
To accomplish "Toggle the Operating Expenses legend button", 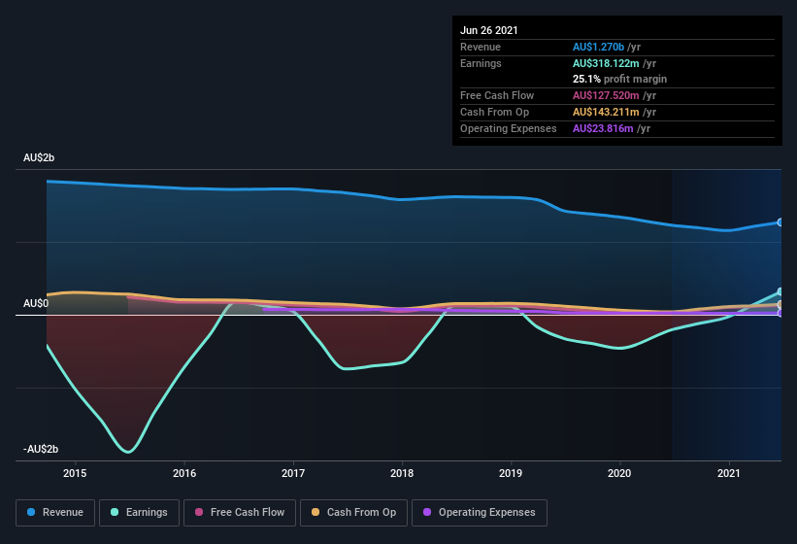I will pos(480,513).
